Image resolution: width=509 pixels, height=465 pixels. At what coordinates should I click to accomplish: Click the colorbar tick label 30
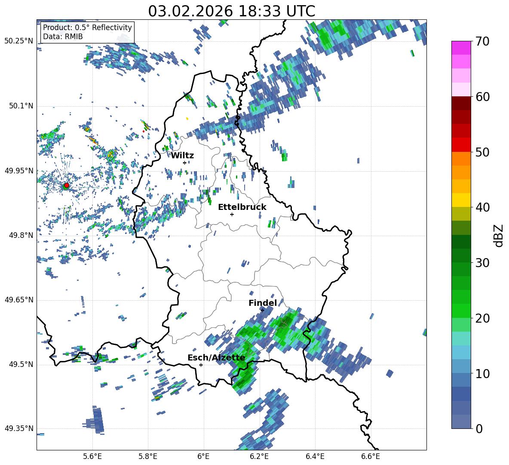point(482,263)
